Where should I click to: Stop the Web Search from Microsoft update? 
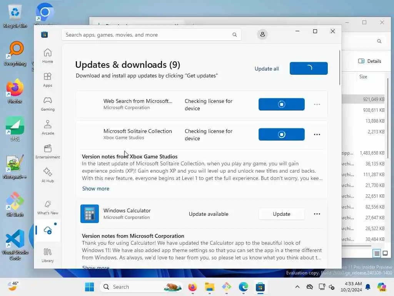coord(281,104)
